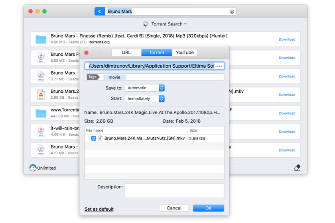Click the blue back arrow button
Viewport: 335px width, 223px height.
point(100,12)
